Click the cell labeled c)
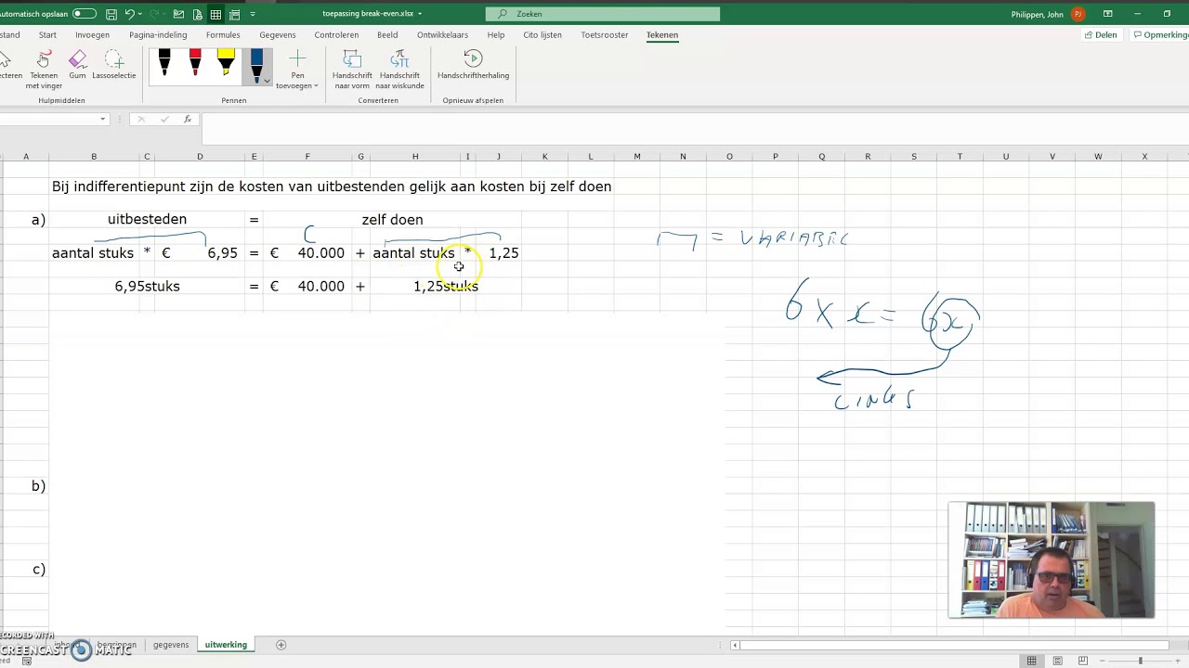This screenshot has height=668, width=1189. point(38,570)
